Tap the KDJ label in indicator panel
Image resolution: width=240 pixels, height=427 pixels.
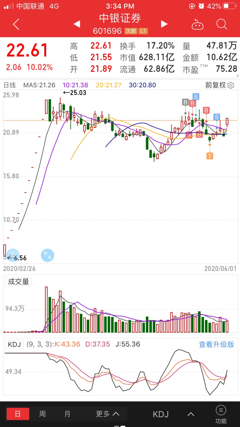(x=14, y=344)
